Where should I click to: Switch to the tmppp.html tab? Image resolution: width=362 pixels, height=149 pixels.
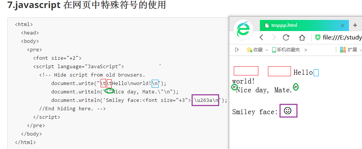(x=304, y=25)
